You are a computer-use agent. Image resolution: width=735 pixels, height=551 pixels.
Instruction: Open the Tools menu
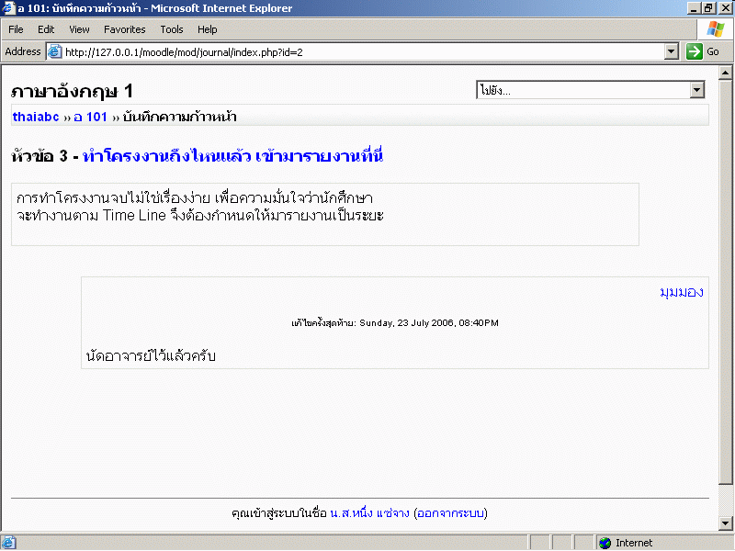pos(172,29)
